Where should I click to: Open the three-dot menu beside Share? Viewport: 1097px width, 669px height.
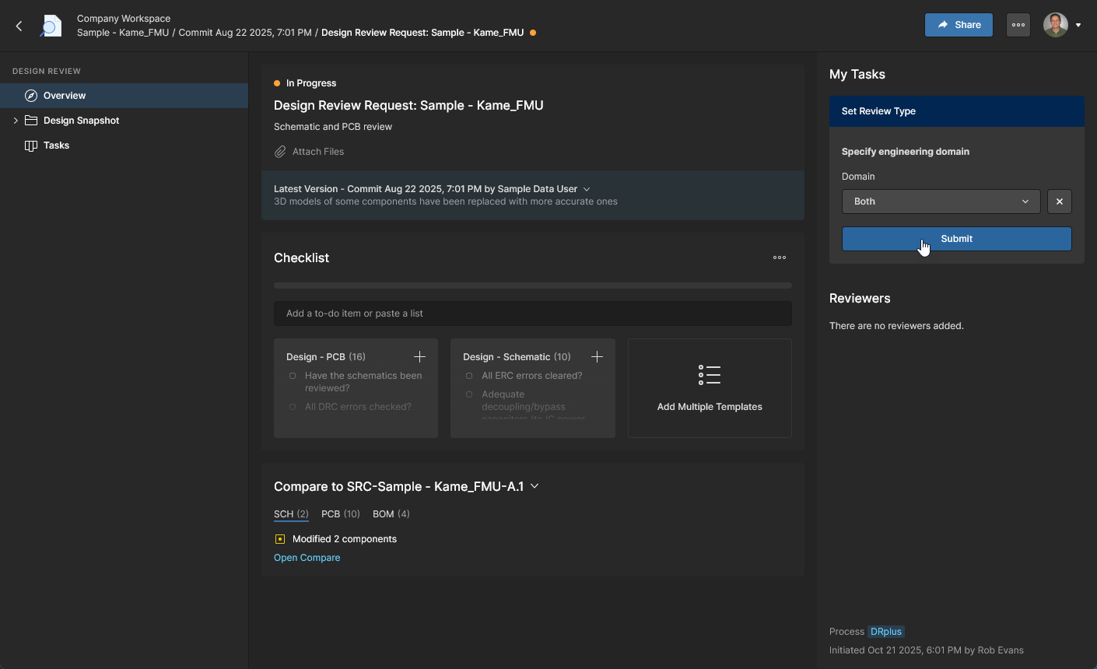click(x=1018, y=25)
